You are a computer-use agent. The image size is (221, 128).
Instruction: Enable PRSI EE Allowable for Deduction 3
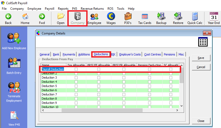[x=99, y=78]
